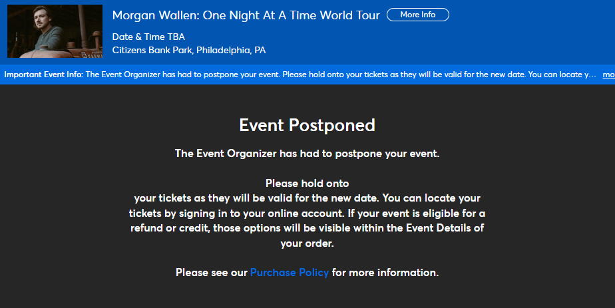Open the Purchase Policy link
Viewport: 615px width, 308px height.
pyautogui.click(x=290, y=272)
